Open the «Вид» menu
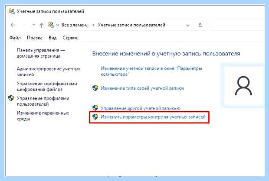 click(52, 38)
